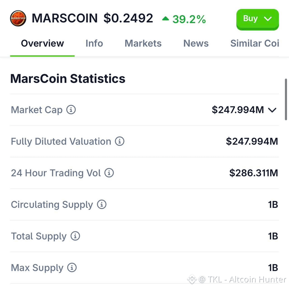Click the 39.2% price change figure
Image resolution: width=289 pixels, height=288 pixels.
pyautogui.click(x=189, y=19)
